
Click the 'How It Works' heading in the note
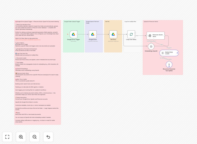click(x=20, y=43)
